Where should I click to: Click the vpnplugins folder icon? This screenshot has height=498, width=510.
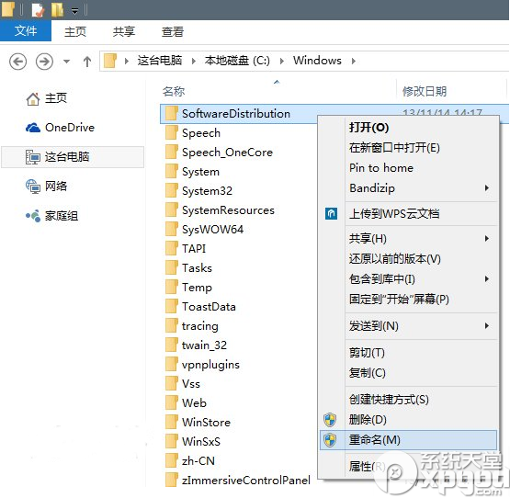coord(172,364)
